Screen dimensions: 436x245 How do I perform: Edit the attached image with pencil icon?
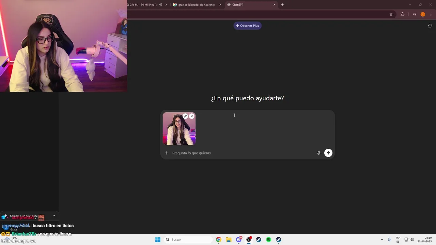185,116
